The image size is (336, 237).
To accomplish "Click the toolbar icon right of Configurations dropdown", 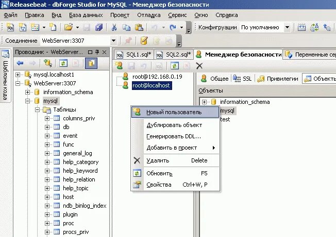I will 301,27.
